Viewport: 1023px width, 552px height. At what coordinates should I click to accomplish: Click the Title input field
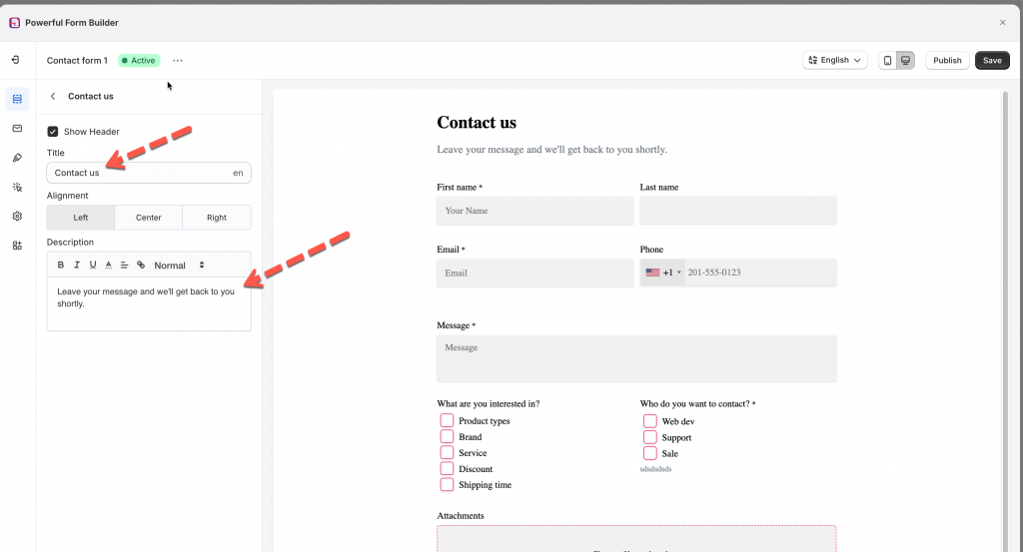pyautogui.click(x=140, y=173)
